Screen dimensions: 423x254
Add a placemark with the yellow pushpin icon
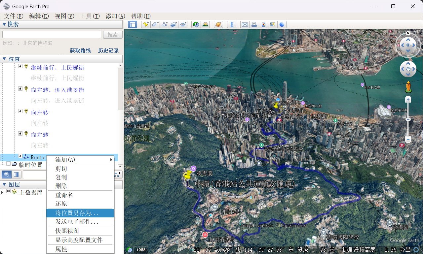coord(145,24)
